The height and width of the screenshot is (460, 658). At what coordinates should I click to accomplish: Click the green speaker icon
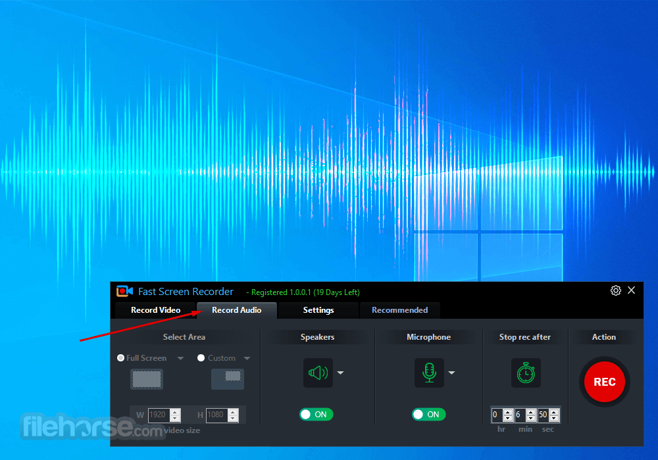tap(318, 373)
